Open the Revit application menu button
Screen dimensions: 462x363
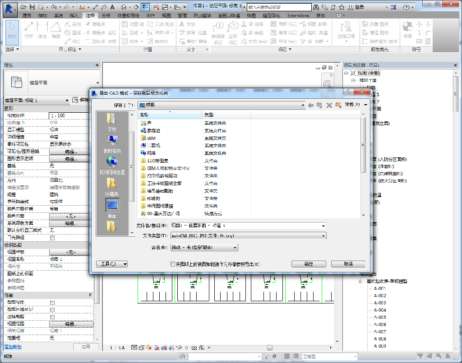point(9,9)
